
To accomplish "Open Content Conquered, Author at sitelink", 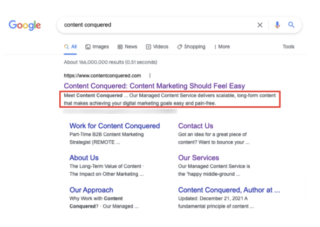I will coord(229,190).
